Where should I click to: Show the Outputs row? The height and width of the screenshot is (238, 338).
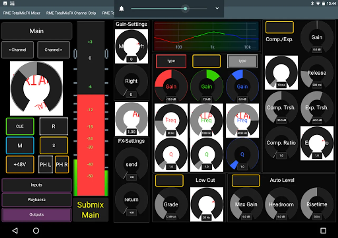coord(36,215)
